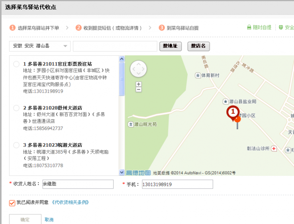294x224 pixels.
Task: Click the 体育新村 label on map
Action: [210, 75]
